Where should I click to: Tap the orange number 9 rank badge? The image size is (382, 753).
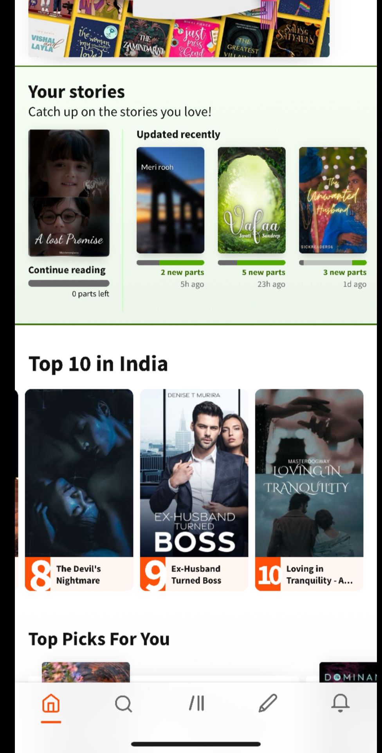[153, 574]
